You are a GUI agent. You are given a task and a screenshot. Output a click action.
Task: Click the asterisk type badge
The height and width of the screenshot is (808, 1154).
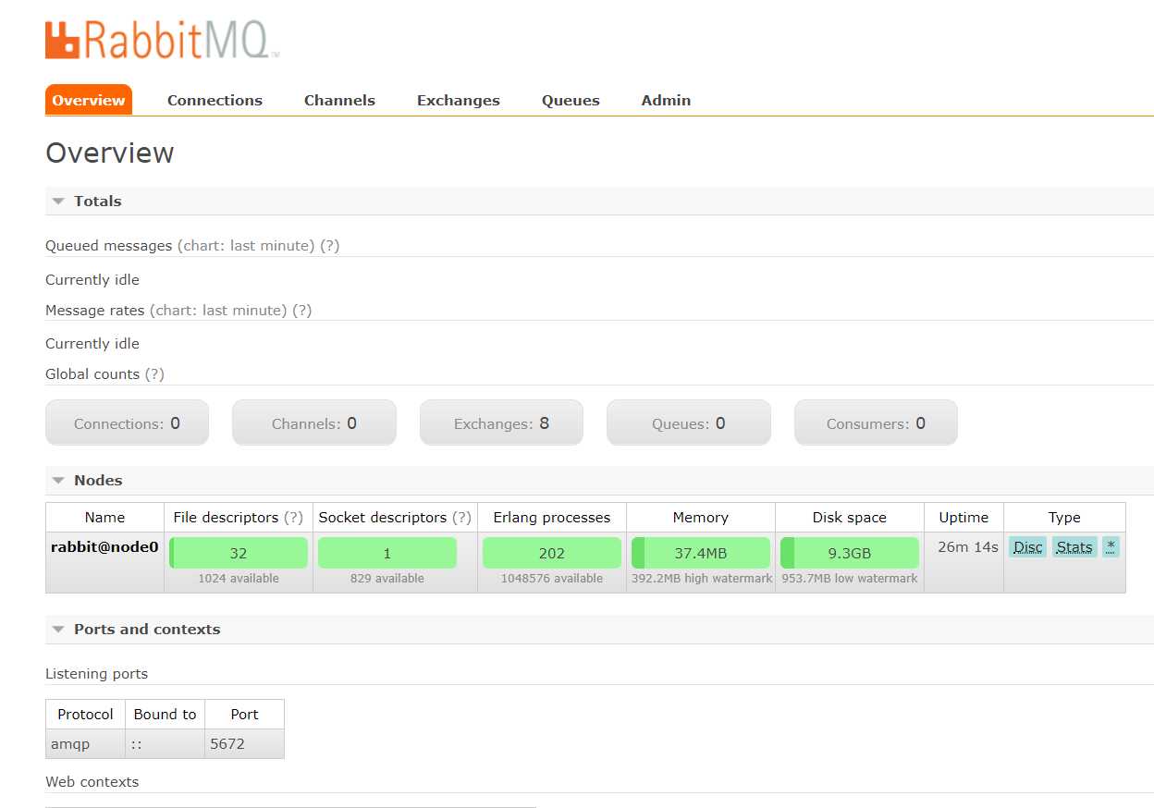pos(1111,547)
